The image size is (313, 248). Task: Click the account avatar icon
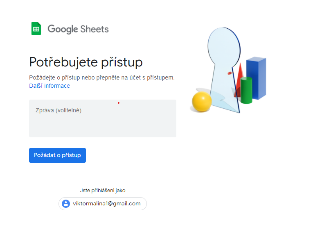pyautogui.click(x=66, y=204)
